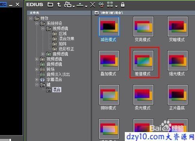
Task: Select the 正片叠底 blend effect
Action: pyautogui.click(x=177, y=97)
